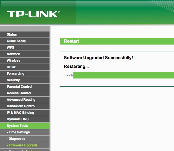Open Parental Control page
174x151 pixels.
tap(19, 87)
